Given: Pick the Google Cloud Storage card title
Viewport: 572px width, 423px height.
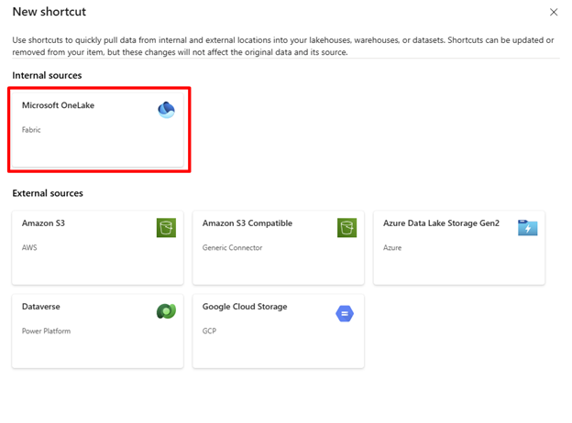Looking at the screenshot, I should [x=245, y=307].
